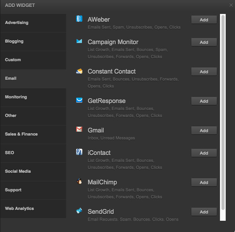
Task: Add the MailChimp widget
Action: 204,182
